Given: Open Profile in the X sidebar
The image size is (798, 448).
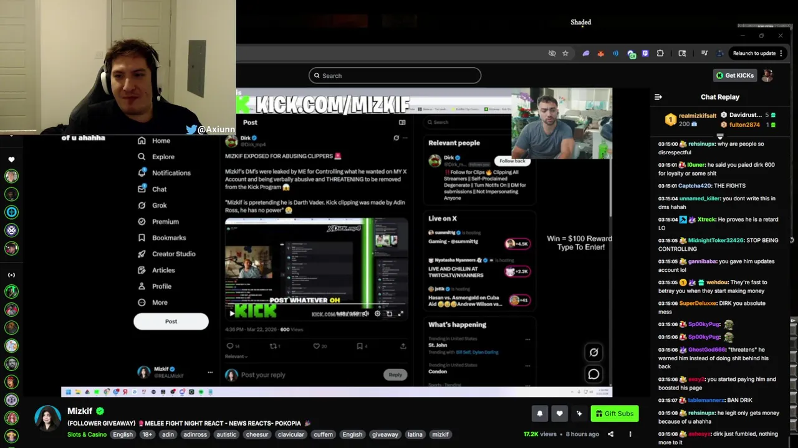Looking at the screenshot, I should coord(155,286).
